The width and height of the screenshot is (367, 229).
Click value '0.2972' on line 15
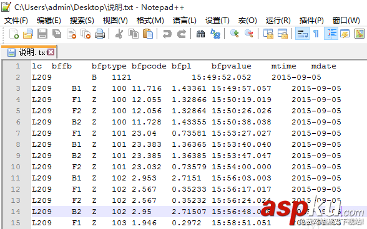tap(186, 223)
